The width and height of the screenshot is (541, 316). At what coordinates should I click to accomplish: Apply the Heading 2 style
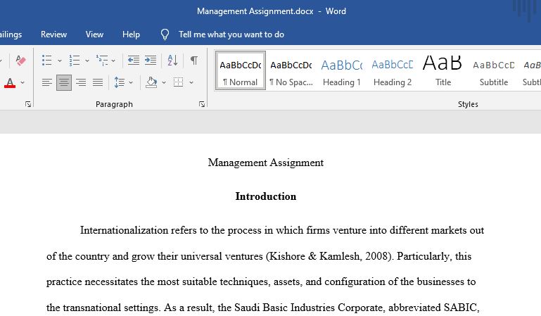[x=393, y=70]
